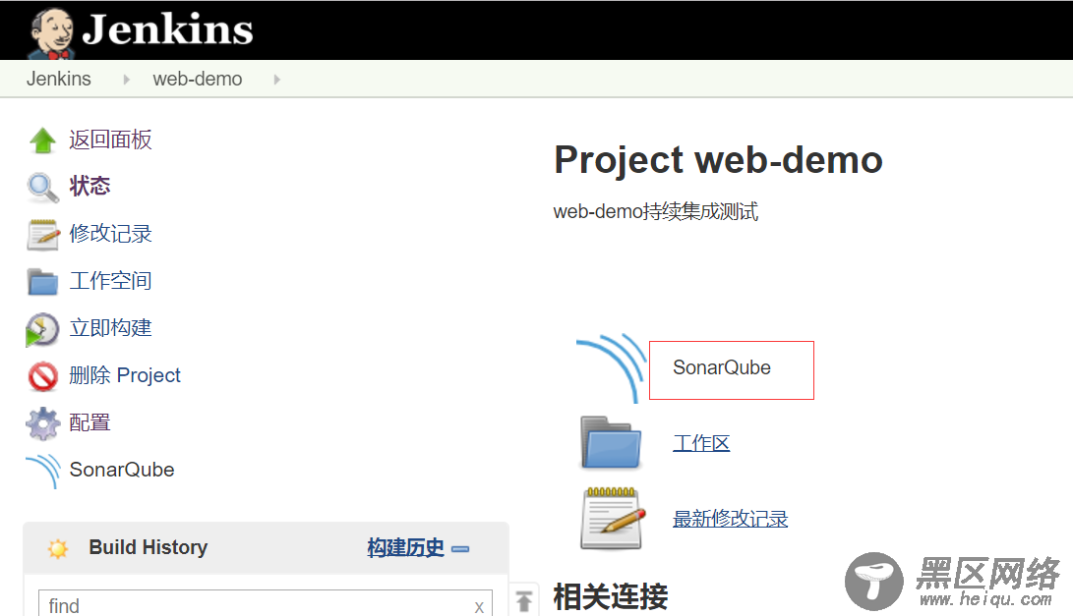The height and width of the screenshot is (616, 1073).
Task: Click the gear 配置 icon
Action: [x=42, y=423]
